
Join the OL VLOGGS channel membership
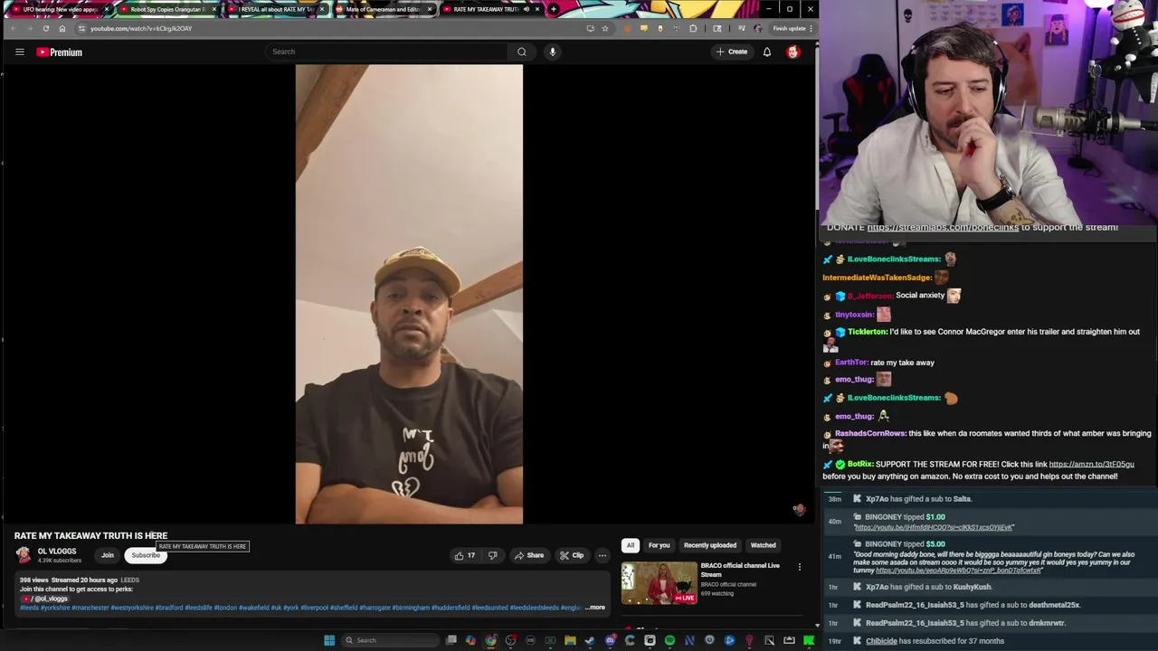click(108, 555)
